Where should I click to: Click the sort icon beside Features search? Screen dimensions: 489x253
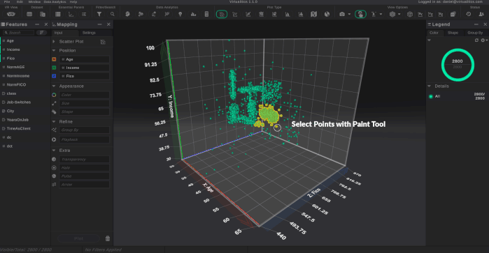[x=41, y=33]
